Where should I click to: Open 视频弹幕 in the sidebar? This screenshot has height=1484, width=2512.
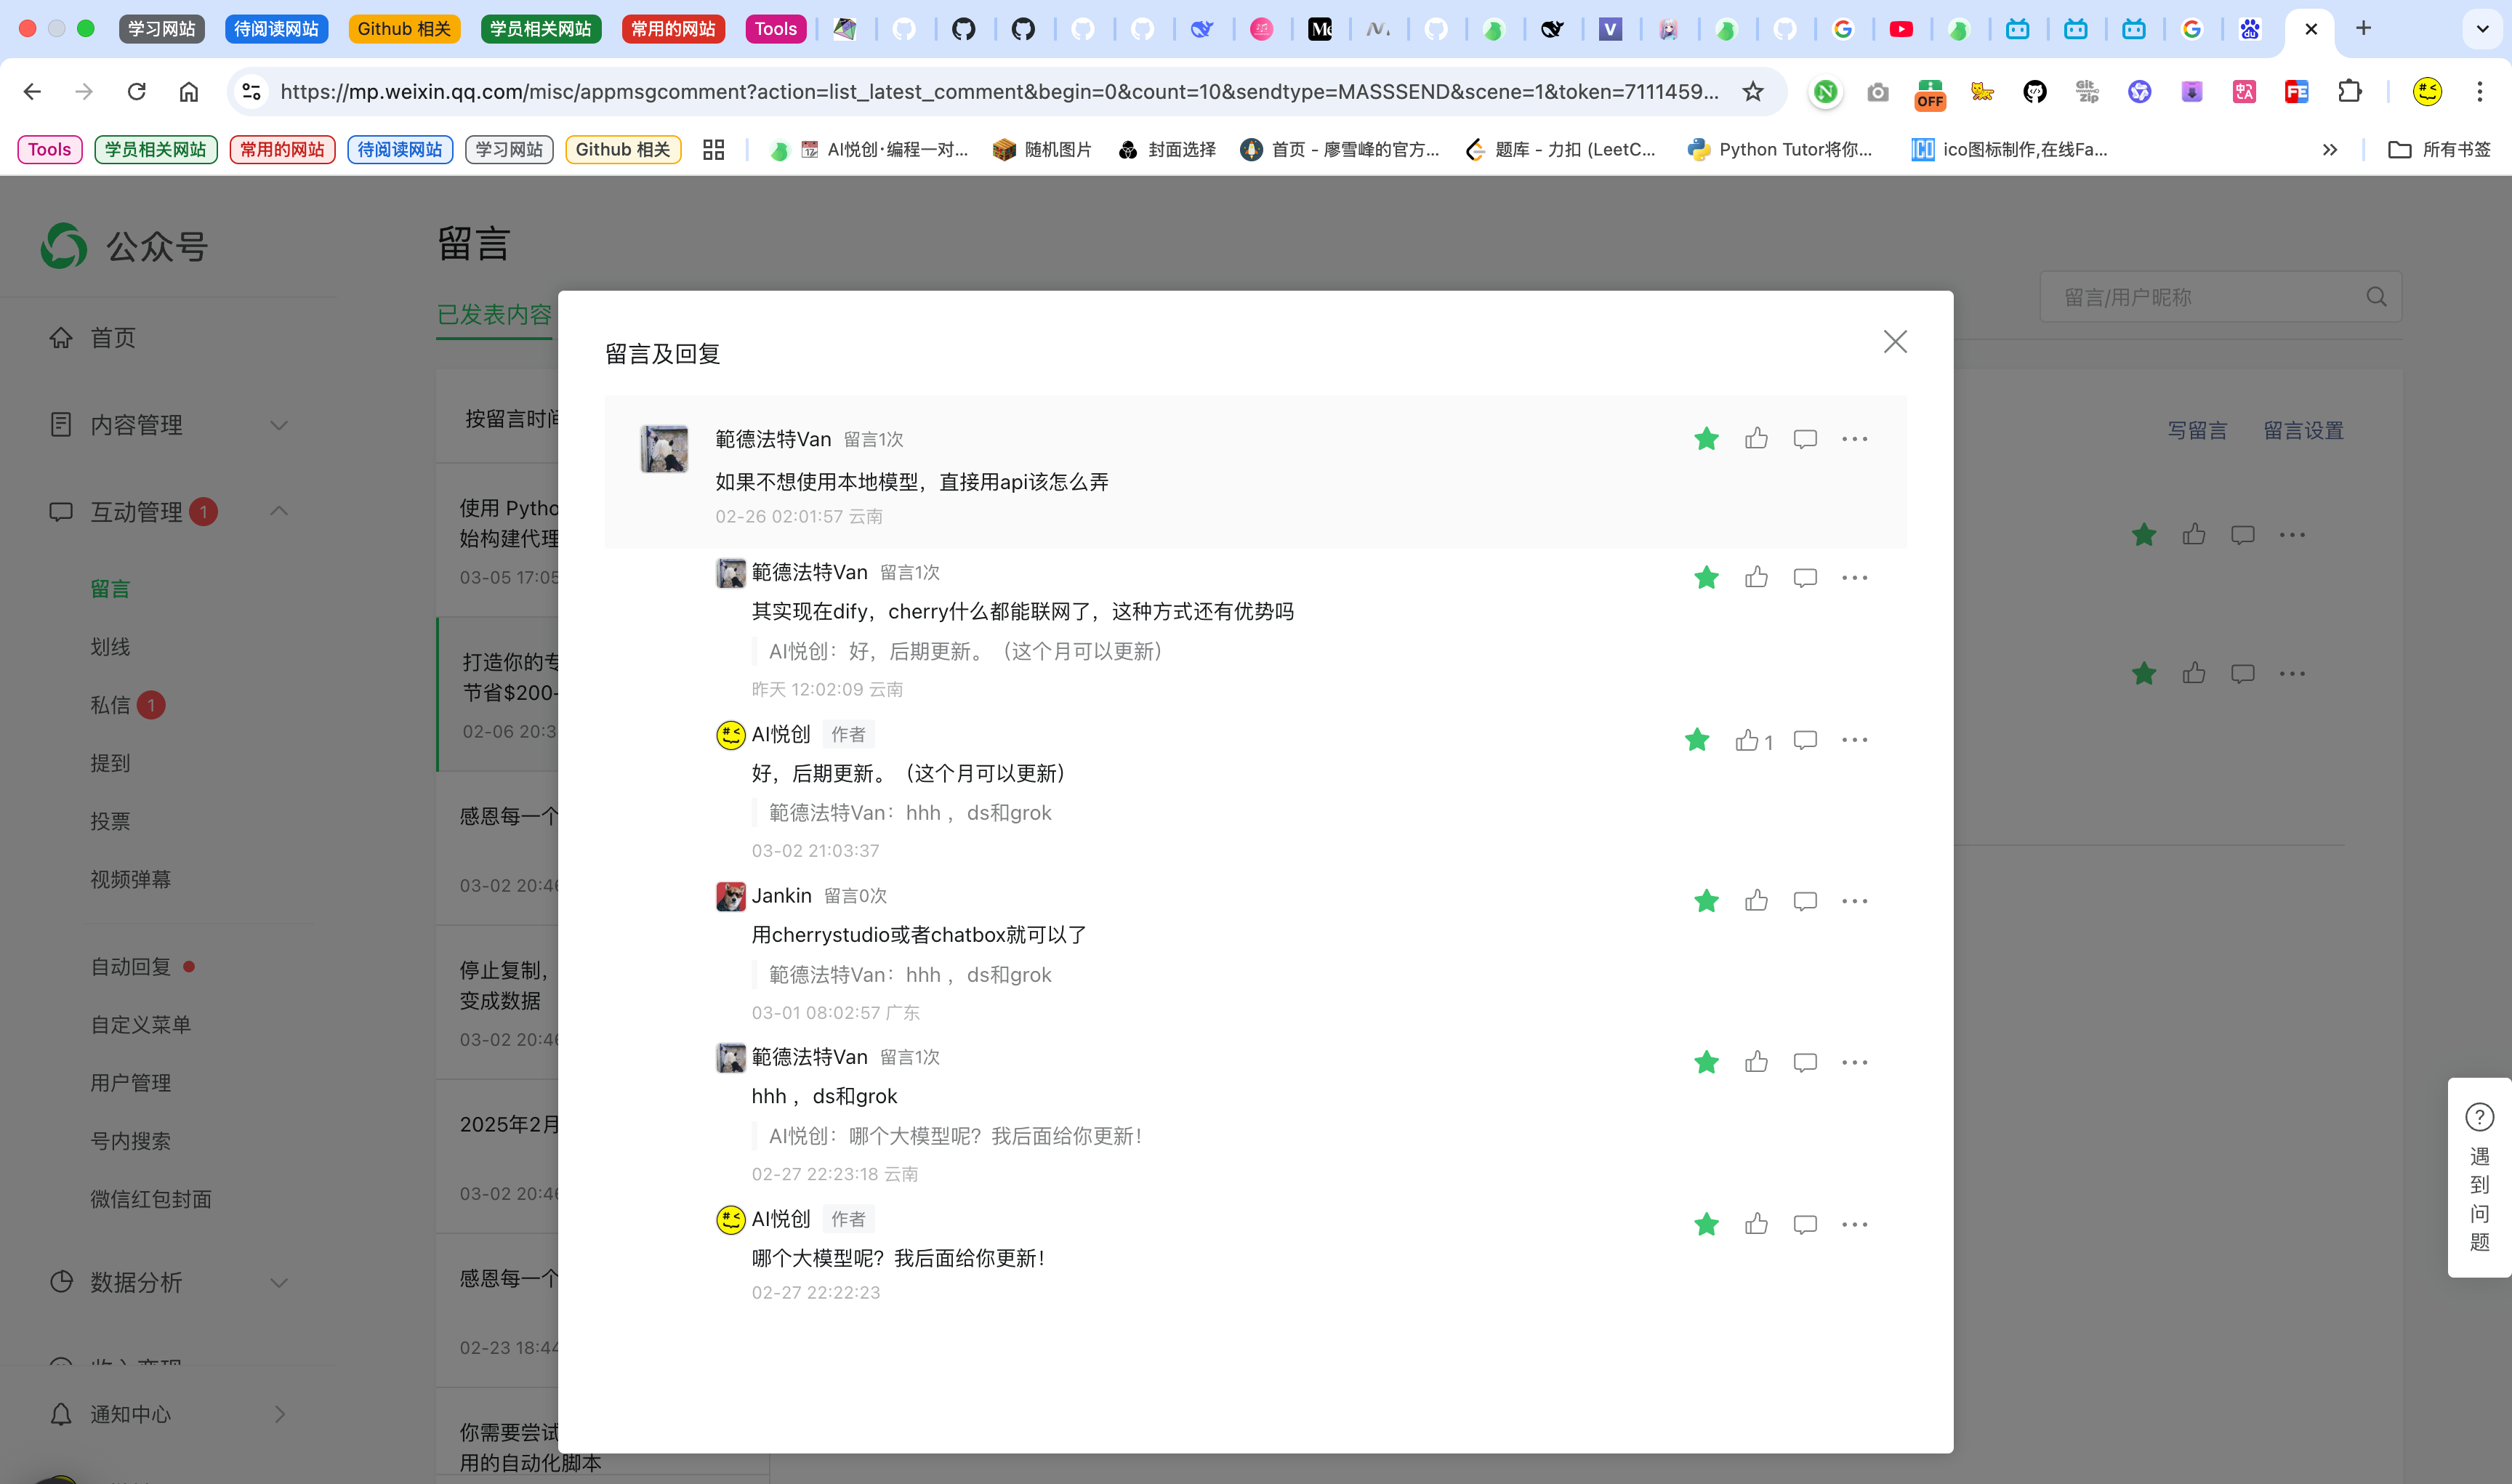(131, 879)
